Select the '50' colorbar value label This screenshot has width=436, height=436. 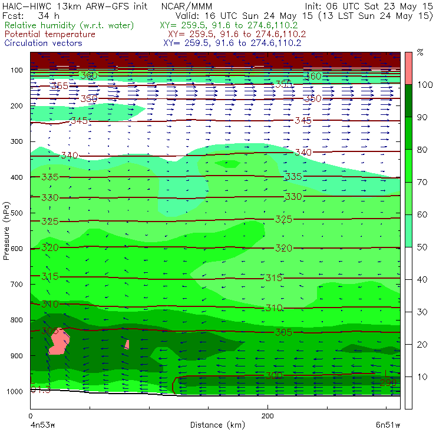422,247
